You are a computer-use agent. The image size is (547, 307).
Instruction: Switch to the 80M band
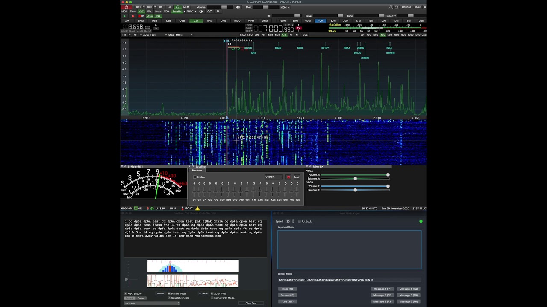[295, 20]
